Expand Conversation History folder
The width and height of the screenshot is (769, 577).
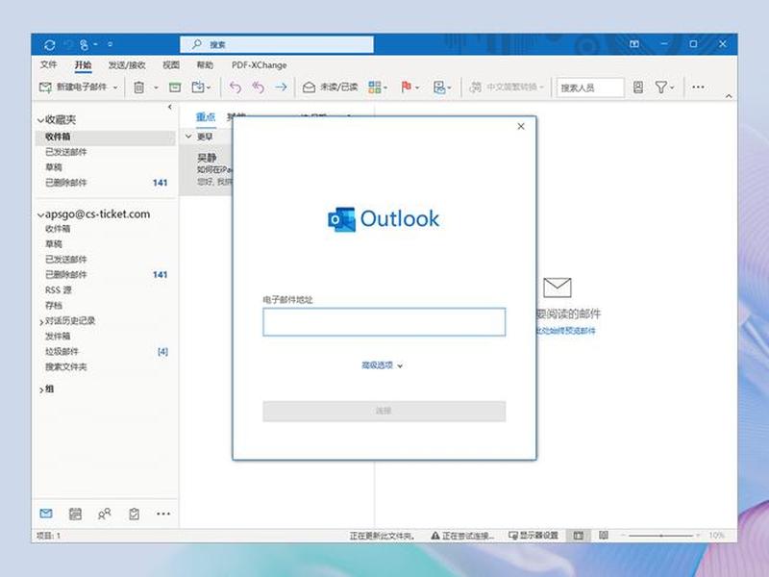(41, 322)
